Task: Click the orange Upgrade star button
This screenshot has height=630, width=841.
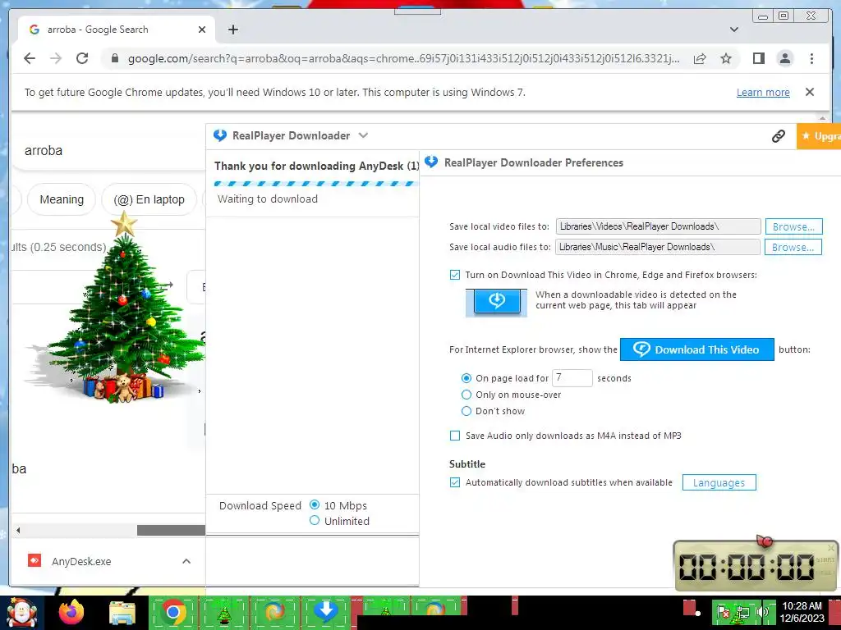Action: tap(819, 136)
